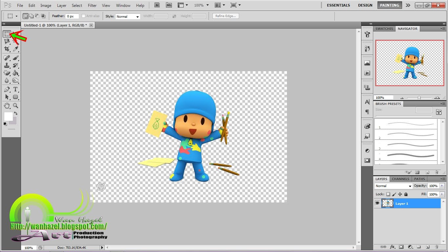This screenshot has height=252, width=448.
Task: Choose New selection mode button
Action: 26,16
